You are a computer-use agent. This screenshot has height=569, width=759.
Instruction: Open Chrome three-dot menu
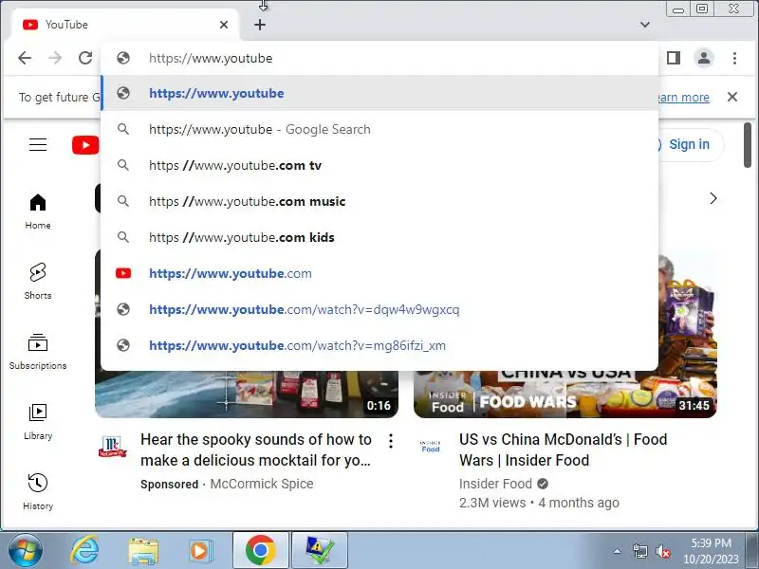point(734,58)
